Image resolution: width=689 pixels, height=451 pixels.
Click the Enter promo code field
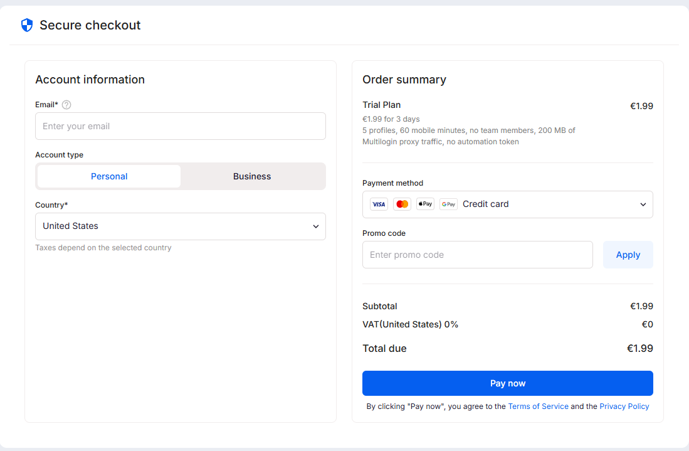[x=478, y=255]
